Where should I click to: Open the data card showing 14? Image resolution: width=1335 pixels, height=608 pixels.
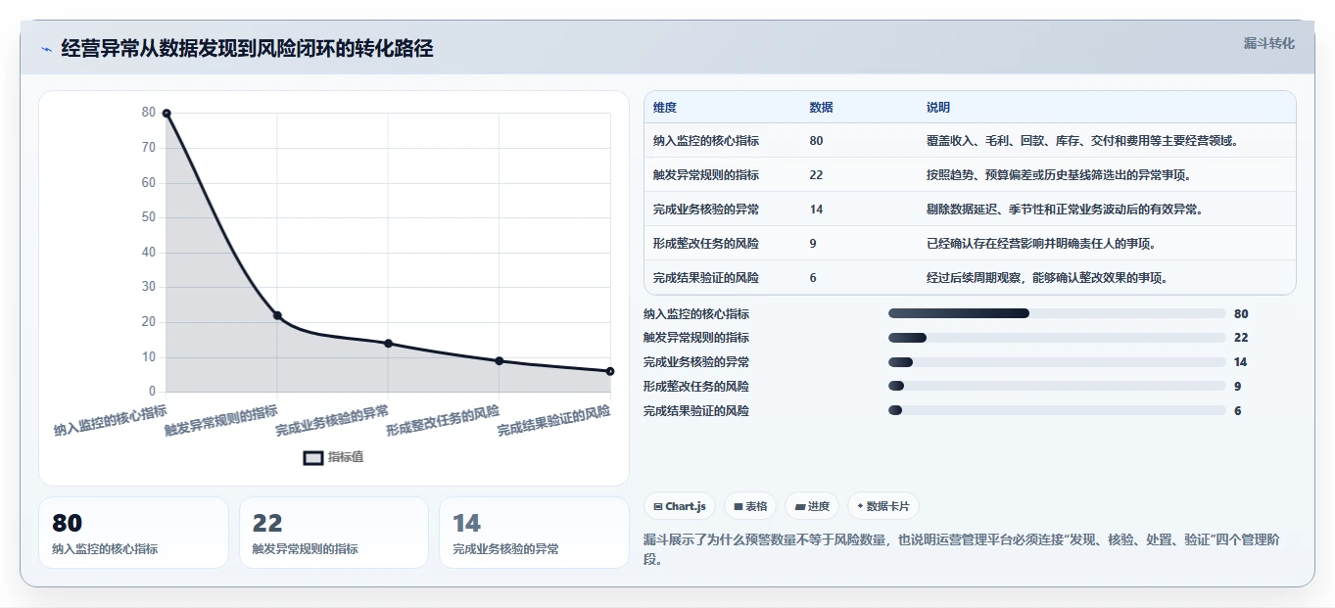tap(534, 533)
